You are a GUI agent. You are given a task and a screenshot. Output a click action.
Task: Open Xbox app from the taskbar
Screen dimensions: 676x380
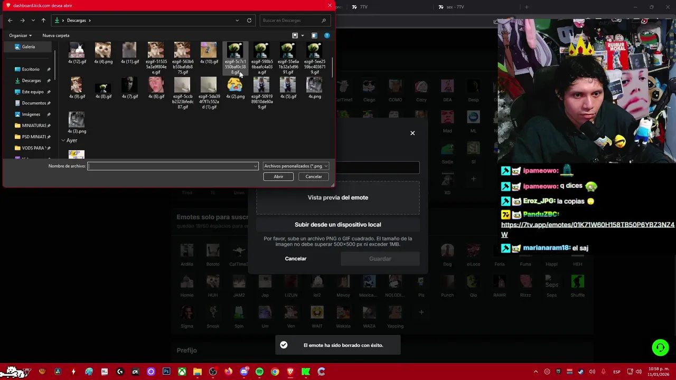click(x=182, y=372)
